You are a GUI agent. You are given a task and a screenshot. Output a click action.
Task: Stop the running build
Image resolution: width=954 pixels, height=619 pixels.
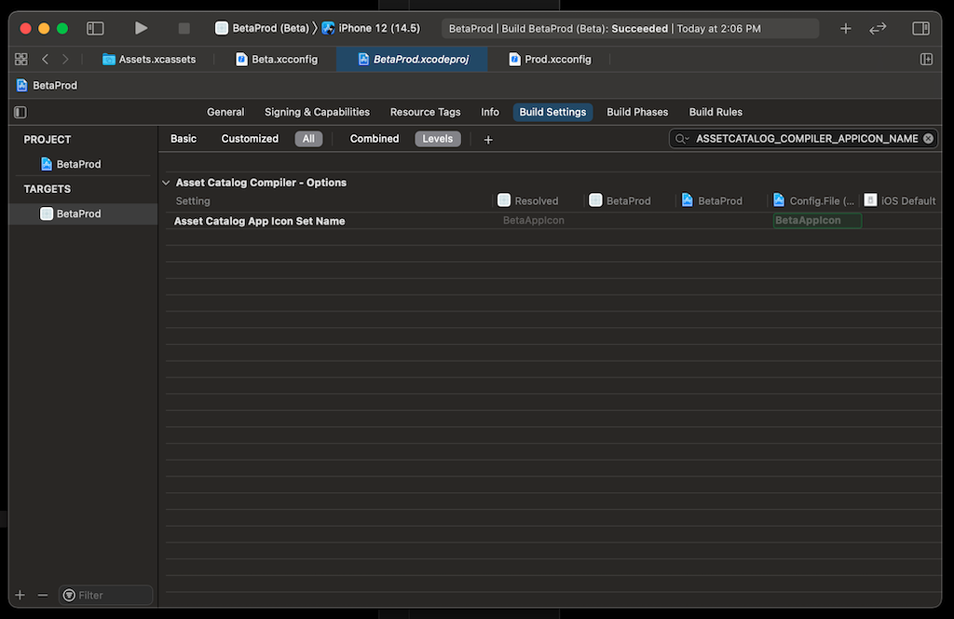[184, 28]
